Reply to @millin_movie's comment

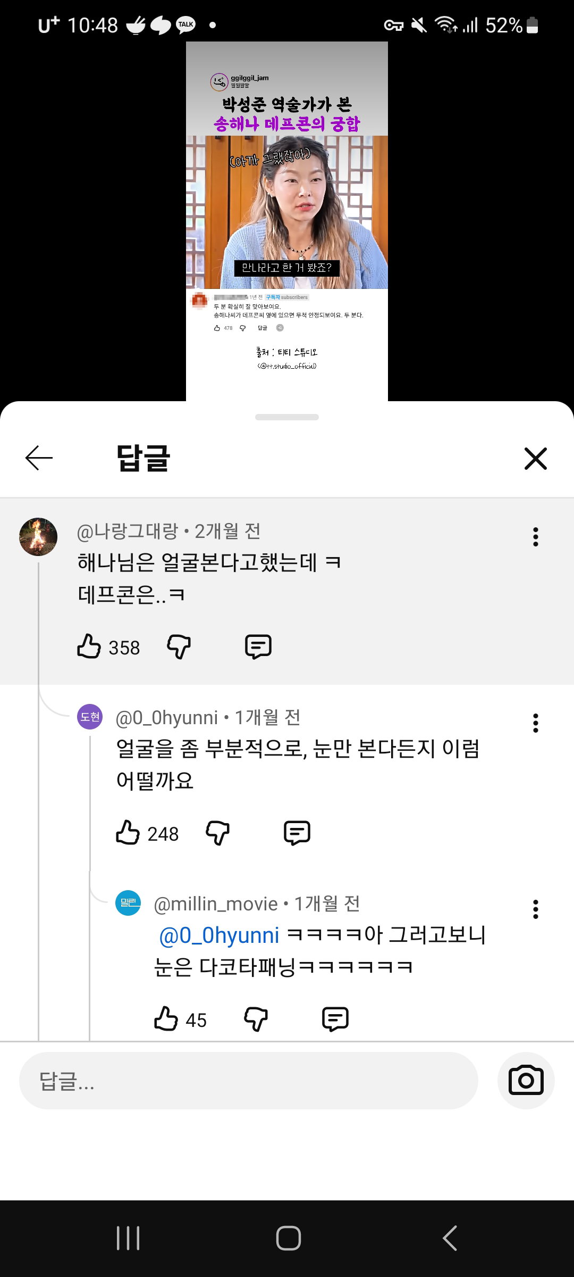pos(335,1019)
